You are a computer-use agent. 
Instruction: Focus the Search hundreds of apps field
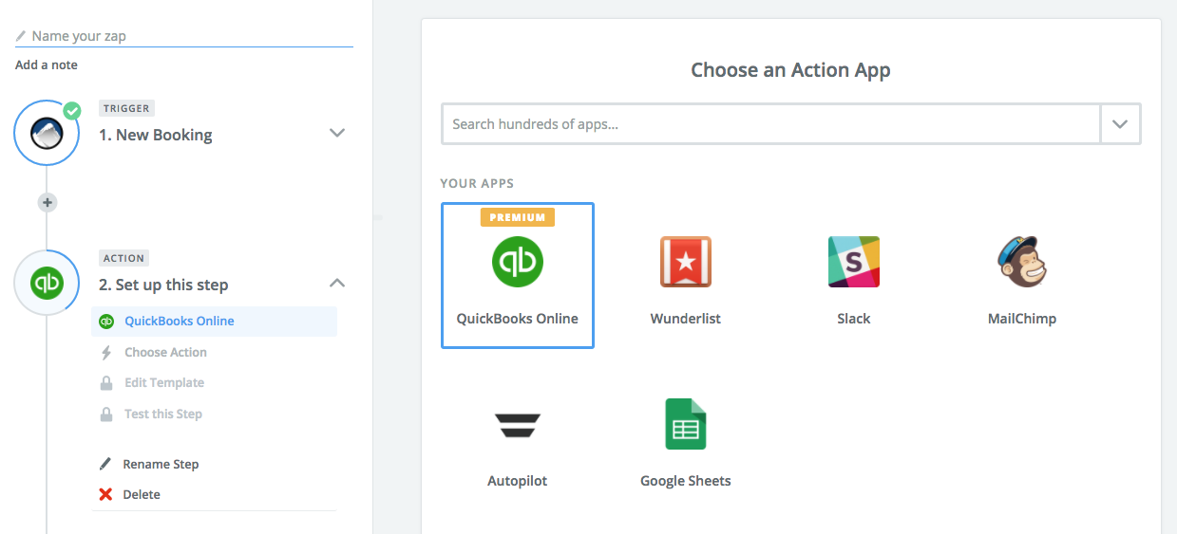tap(770, 124)
